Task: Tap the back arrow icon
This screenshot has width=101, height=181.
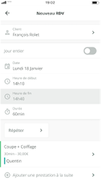Action: point(7,13)
